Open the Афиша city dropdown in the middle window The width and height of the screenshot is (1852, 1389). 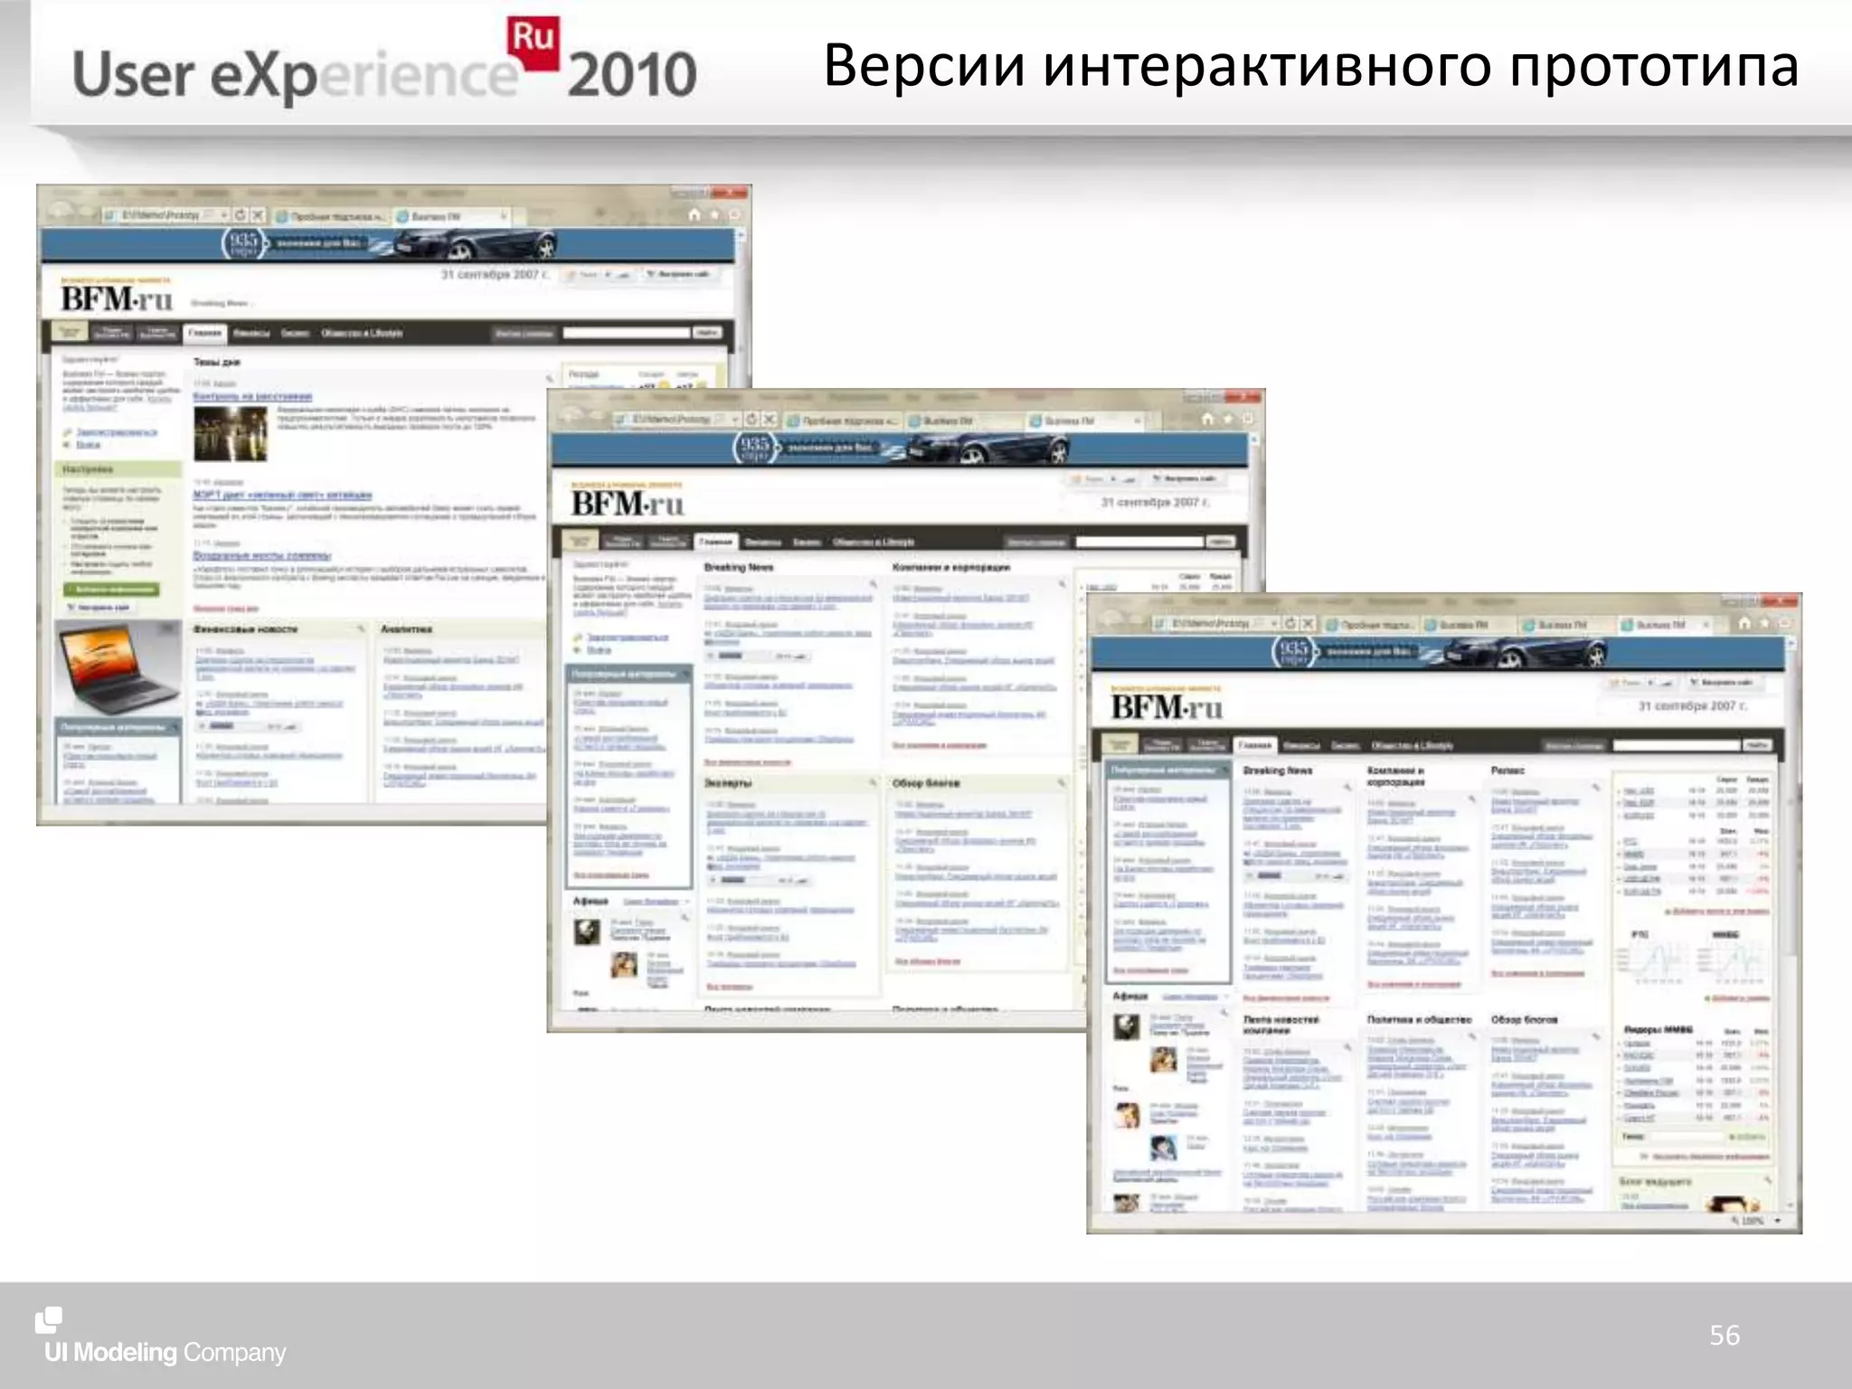pos(686,902)
